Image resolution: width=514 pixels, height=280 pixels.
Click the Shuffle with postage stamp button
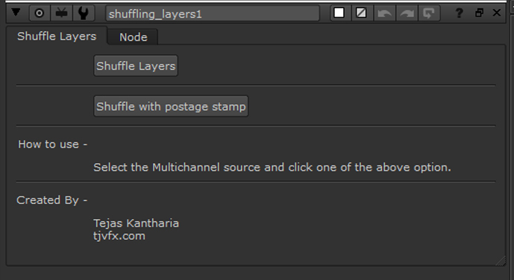(x=171, y=106)
